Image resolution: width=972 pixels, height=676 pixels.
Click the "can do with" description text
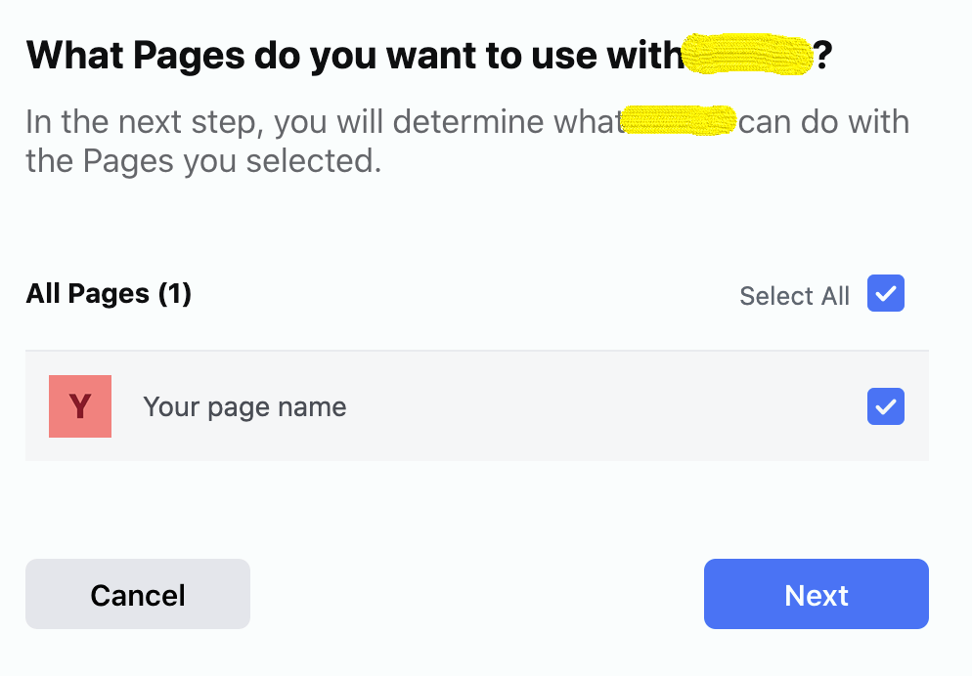point(823,123)
